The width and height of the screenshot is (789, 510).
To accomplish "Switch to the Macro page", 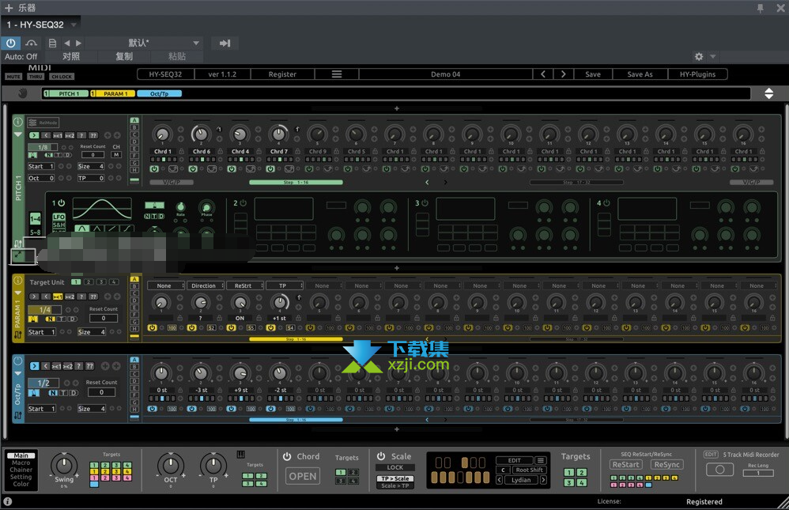I will click(21, 463).
